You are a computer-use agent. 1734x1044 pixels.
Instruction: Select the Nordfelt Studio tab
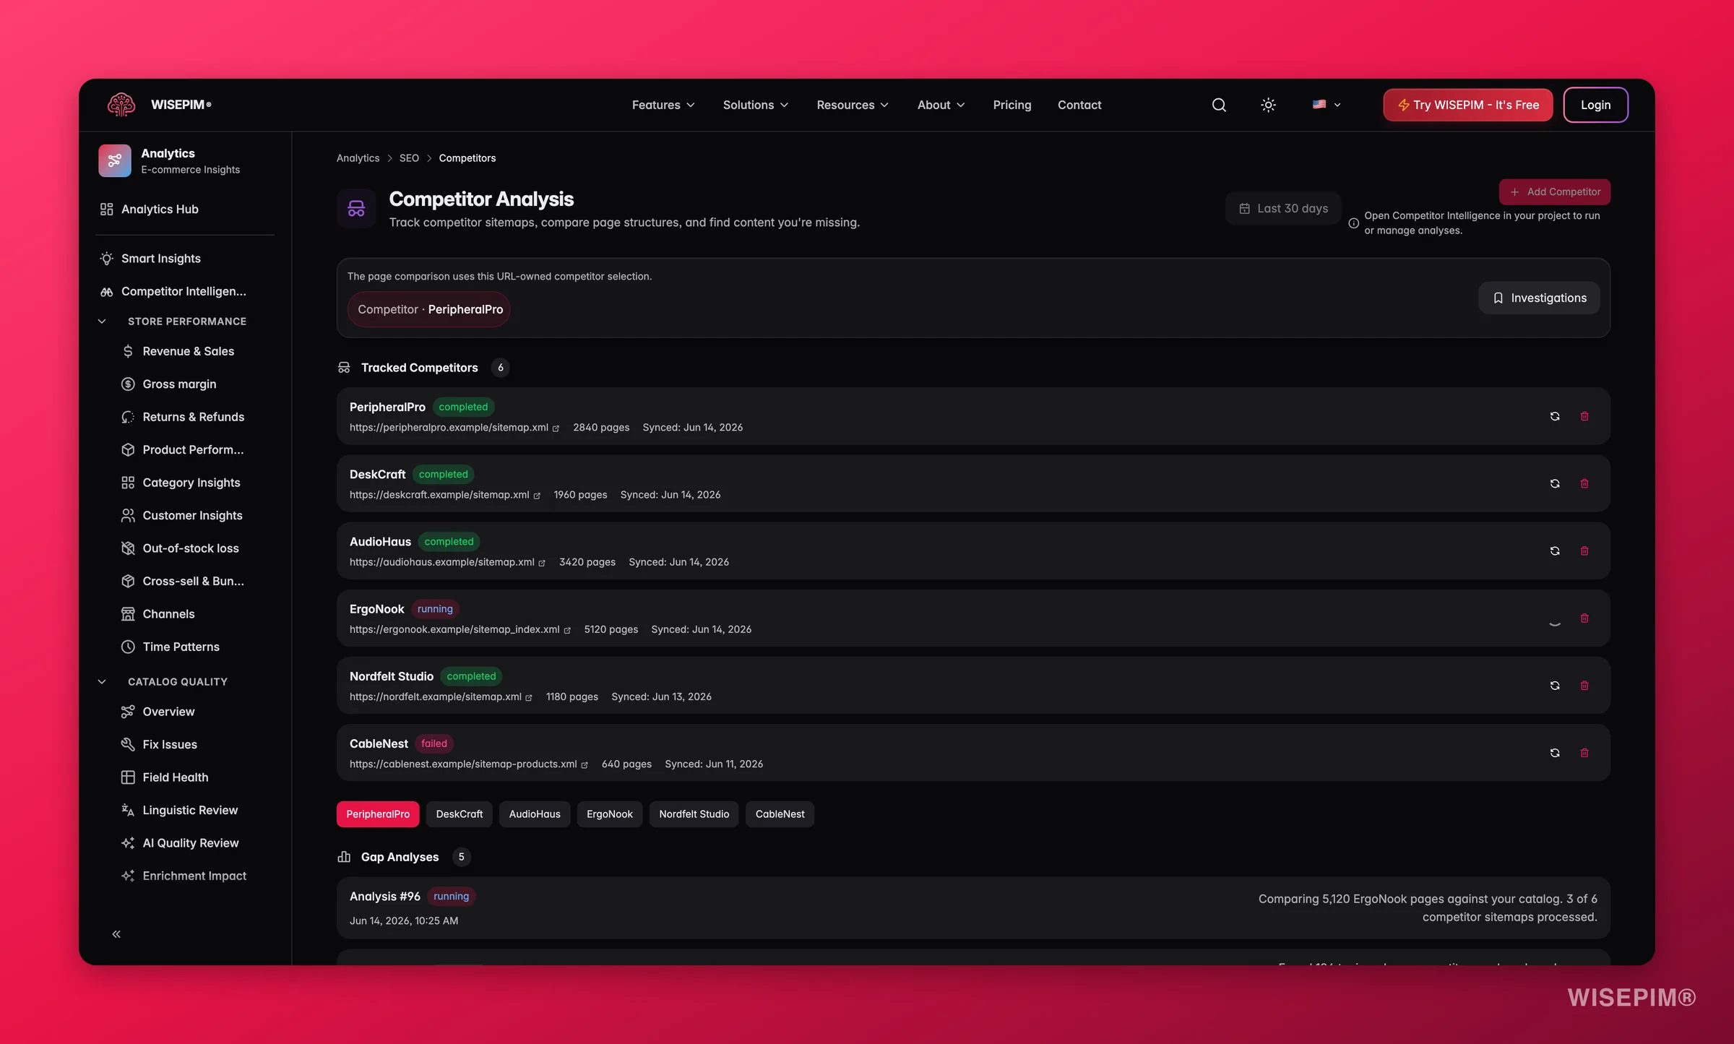point(694,814)
